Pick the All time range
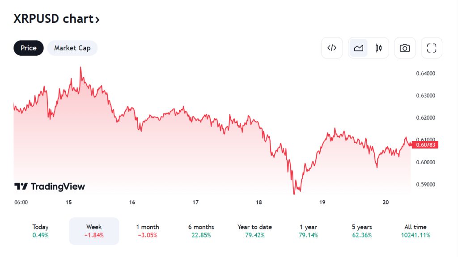Image resolution: width=458 pixels, height=257 pixels. tap(416, 231)
